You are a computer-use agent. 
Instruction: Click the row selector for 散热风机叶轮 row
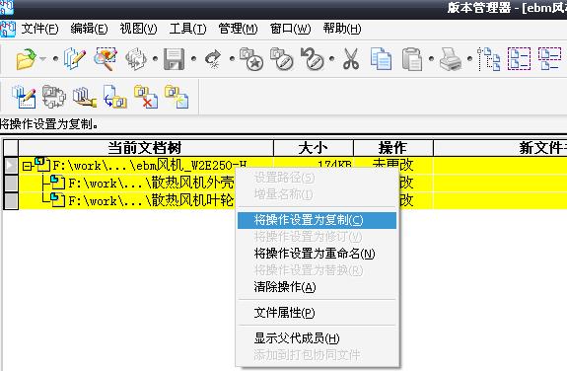11,200
